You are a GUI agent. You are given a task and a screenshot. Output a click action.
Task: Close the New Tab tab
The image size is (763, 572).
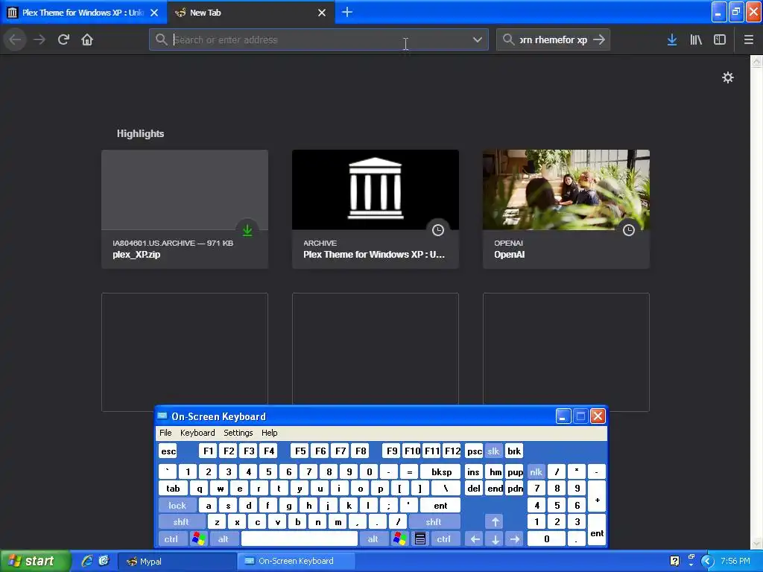pyautogui.click(x=322, y=13)
